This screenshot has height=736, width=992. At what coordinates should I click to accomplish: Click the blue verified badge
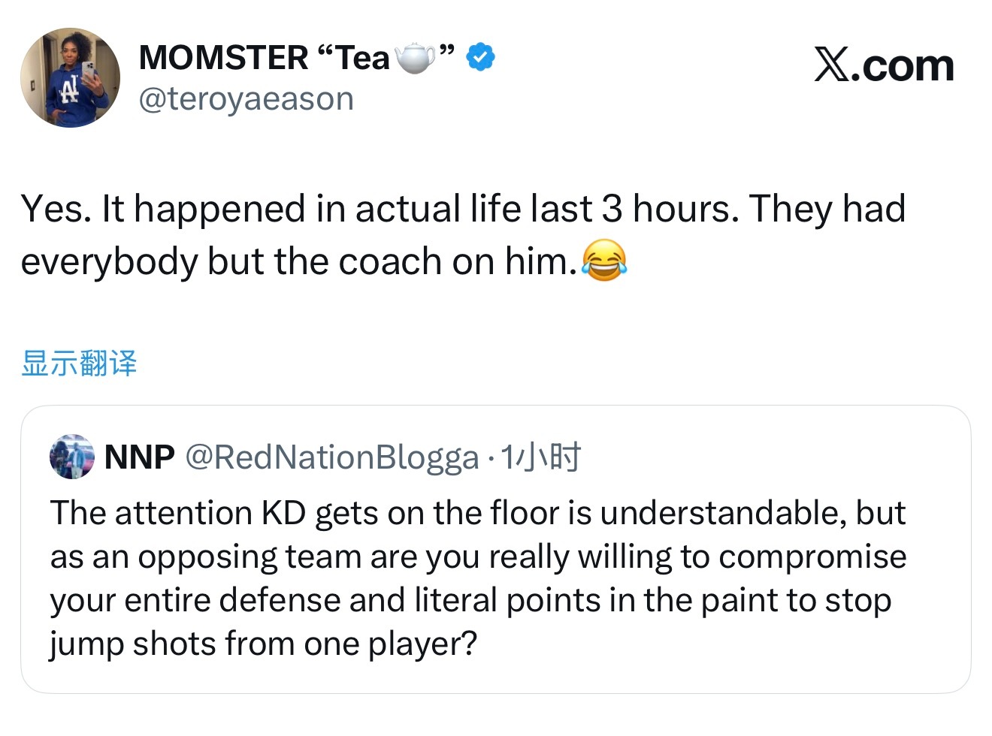pos(480,57)
